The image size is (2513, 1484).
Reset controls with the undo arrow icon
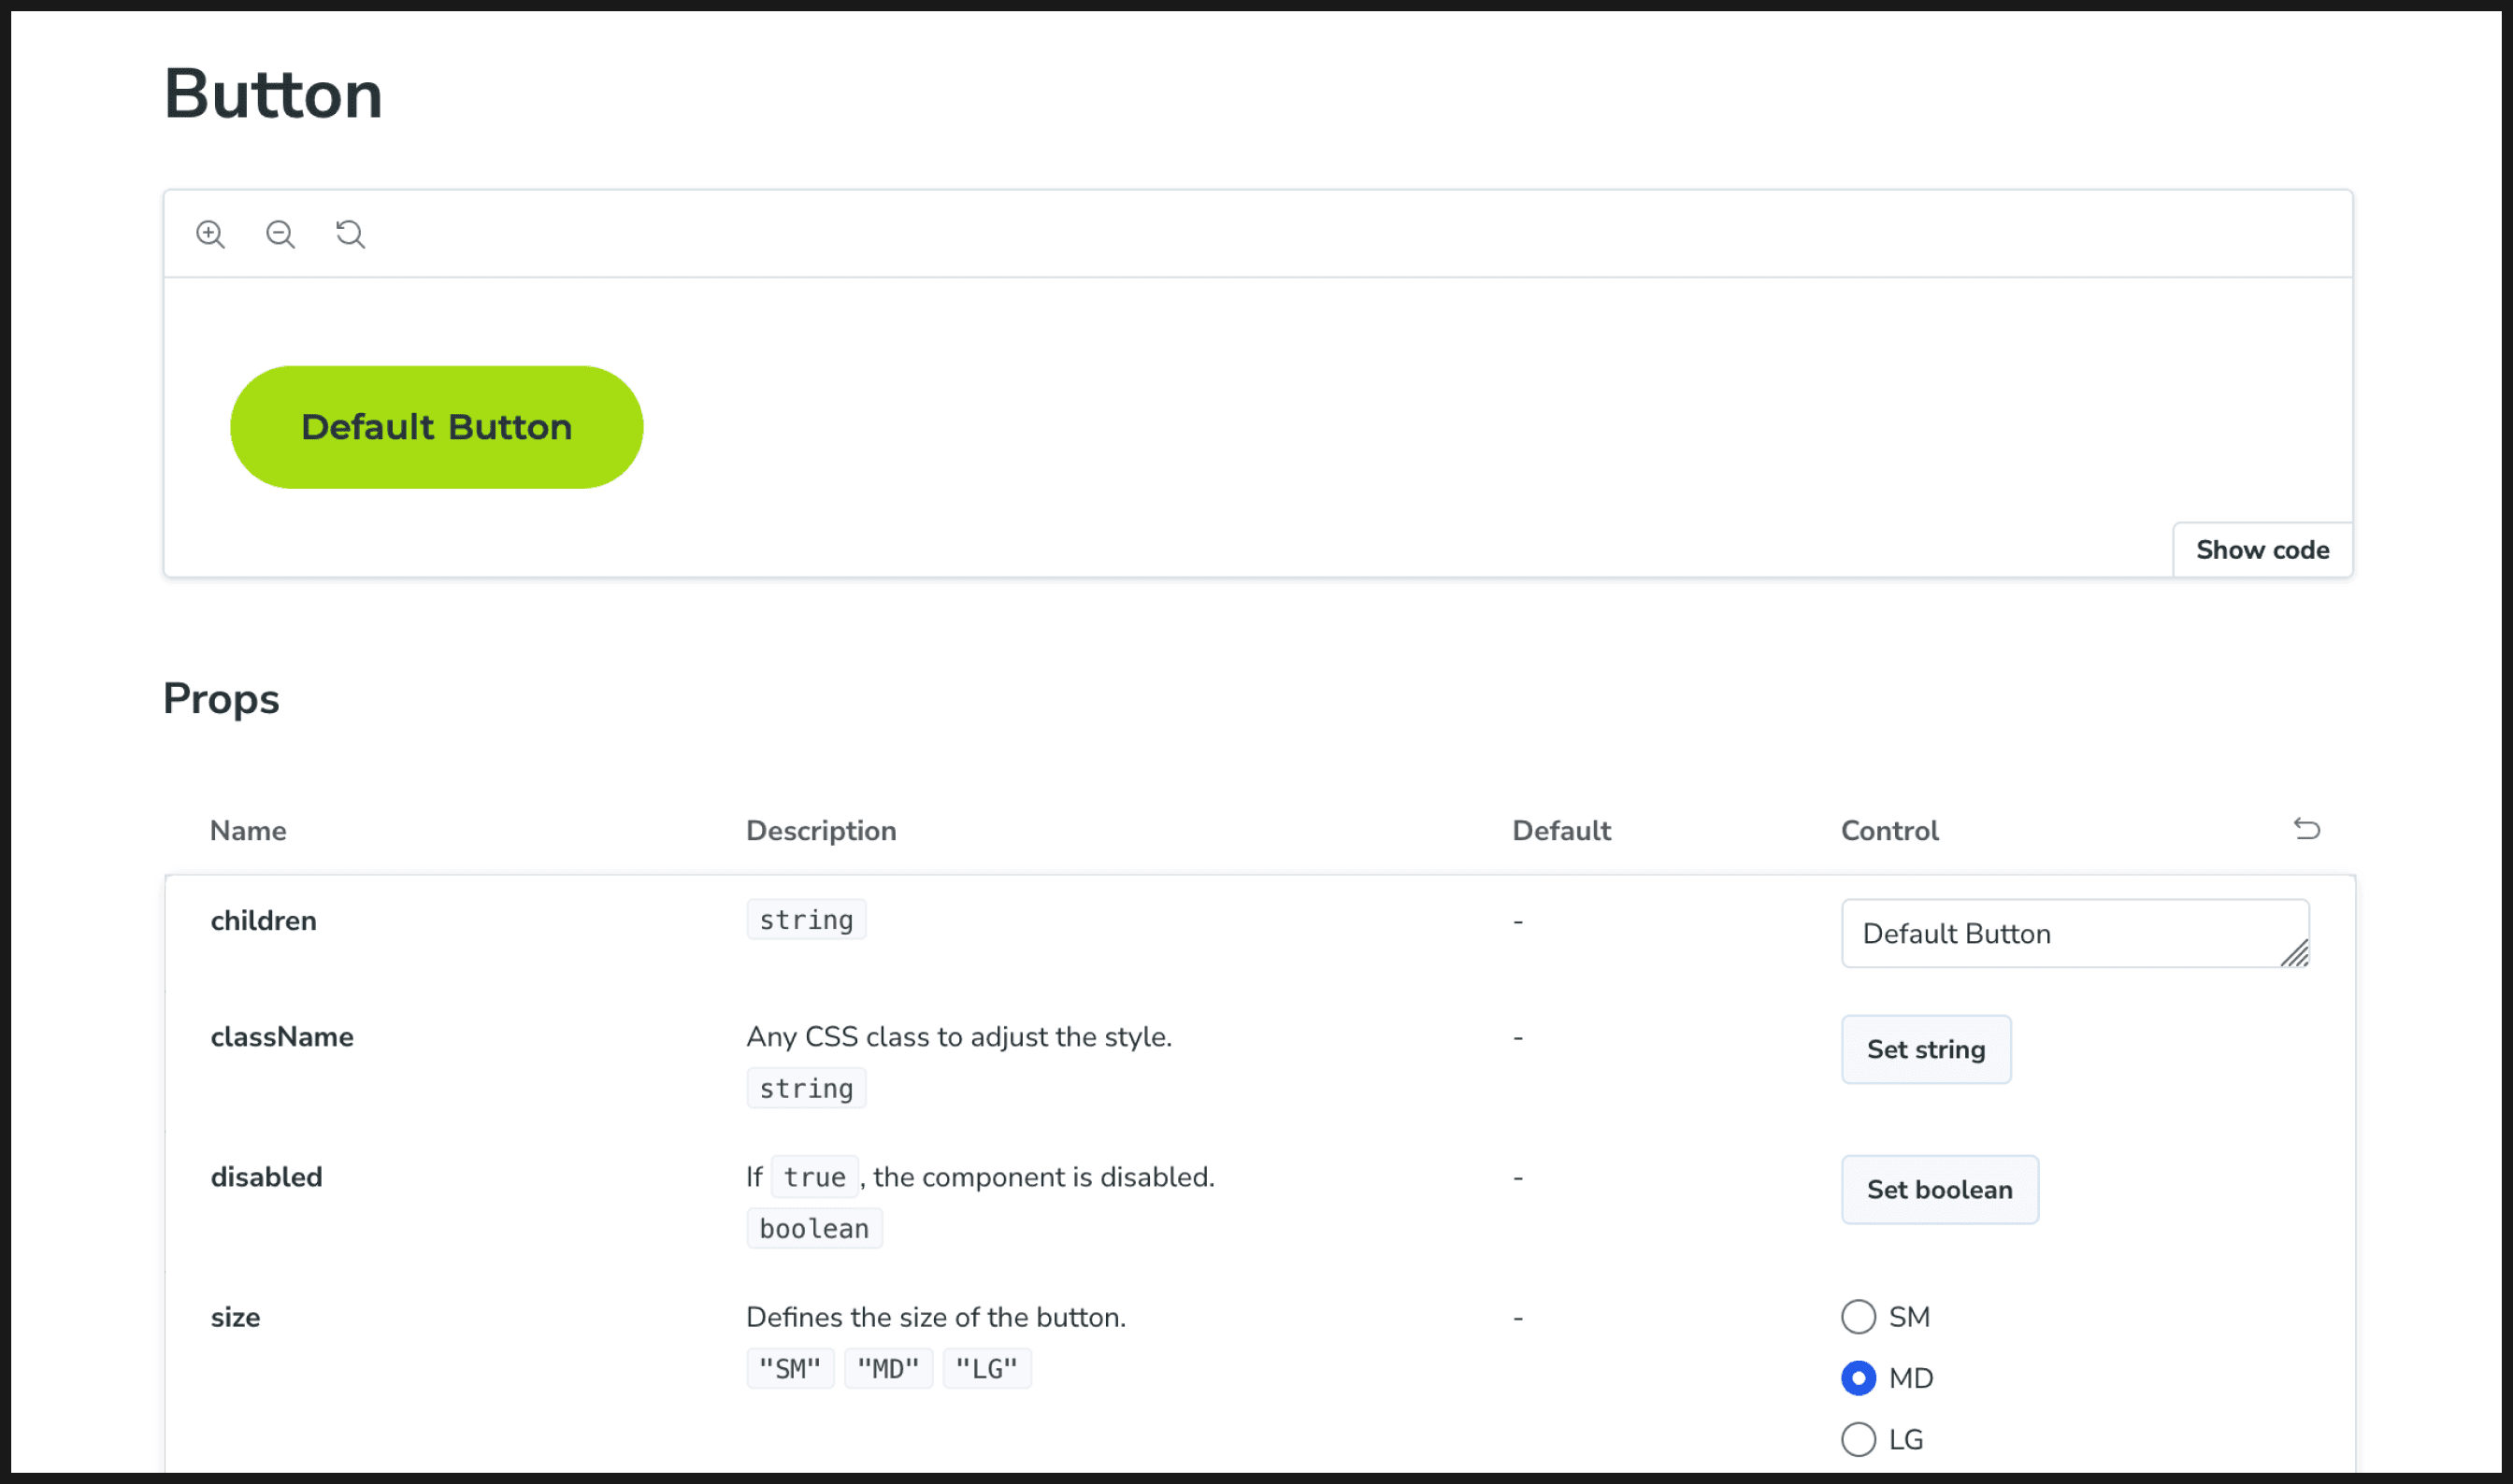tap(2307, 829)
